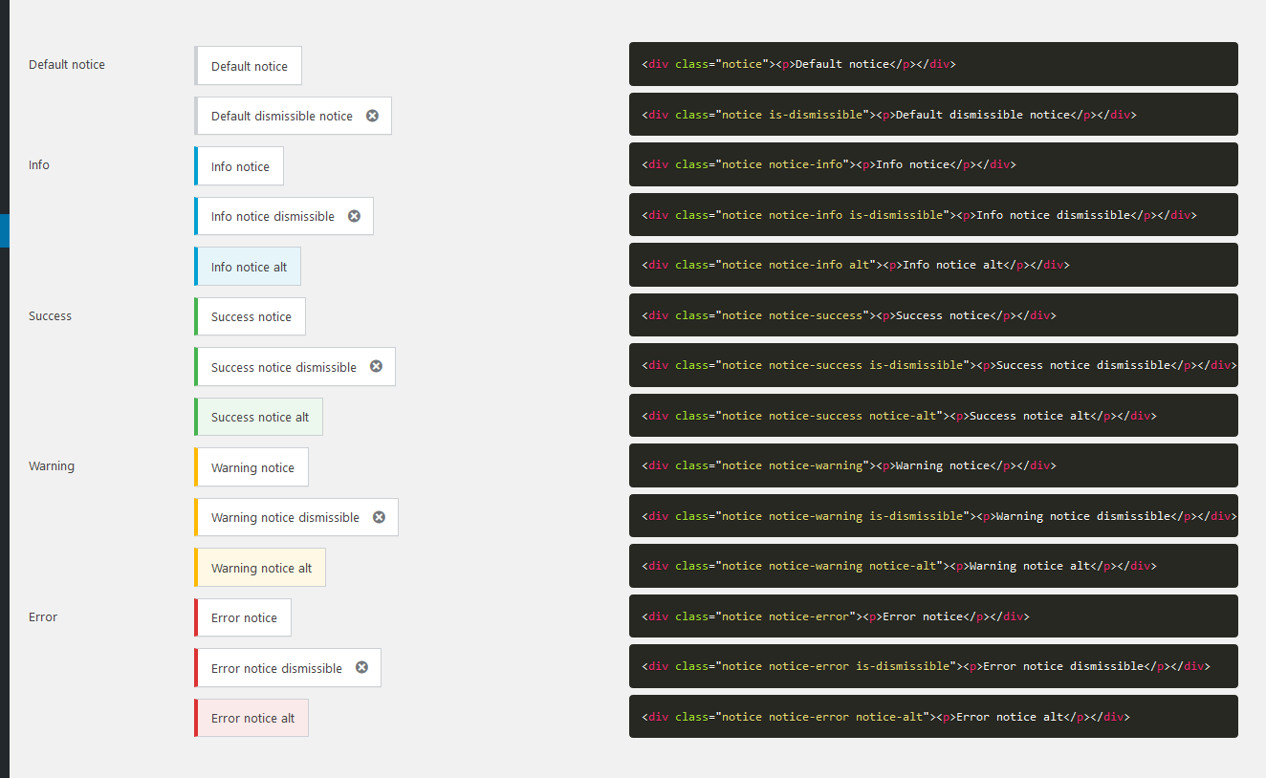
Task: Click the Success notice alt box
Action: click(258, 417)
